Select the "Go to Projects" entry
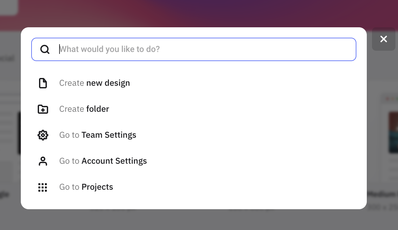Screen dimensions: 398x230 click(x=86, y=187)
